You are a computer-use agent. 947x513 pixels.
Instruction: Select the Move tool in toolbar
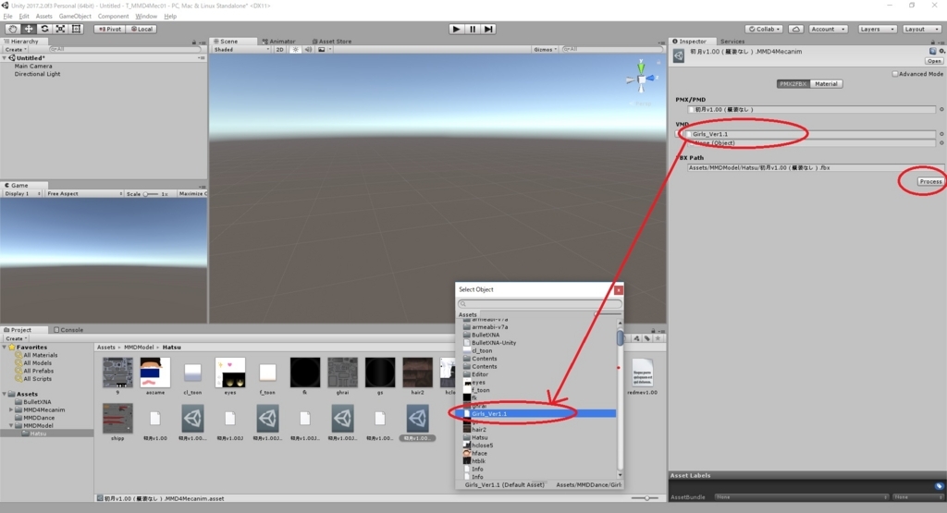click(x=29, y=29)
